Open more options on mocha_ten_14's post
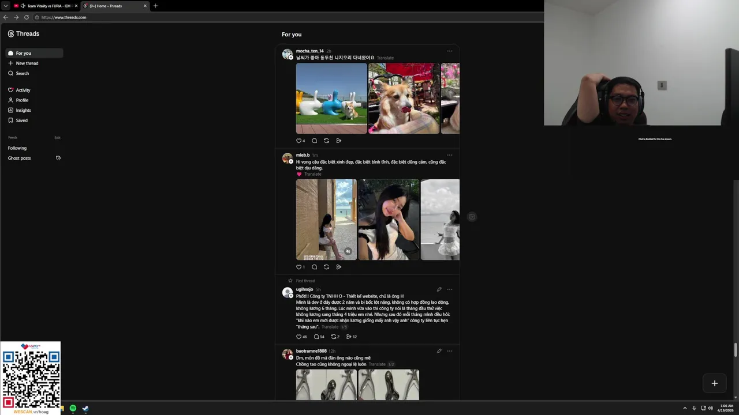Viewport: 739px width, 415px height. (450, 51)
